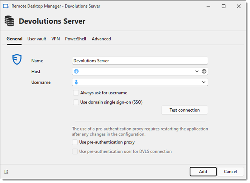The width and height of the screenshot is (250, 183).
Task: Switch to the PowerShell tab
Action: 76,39
